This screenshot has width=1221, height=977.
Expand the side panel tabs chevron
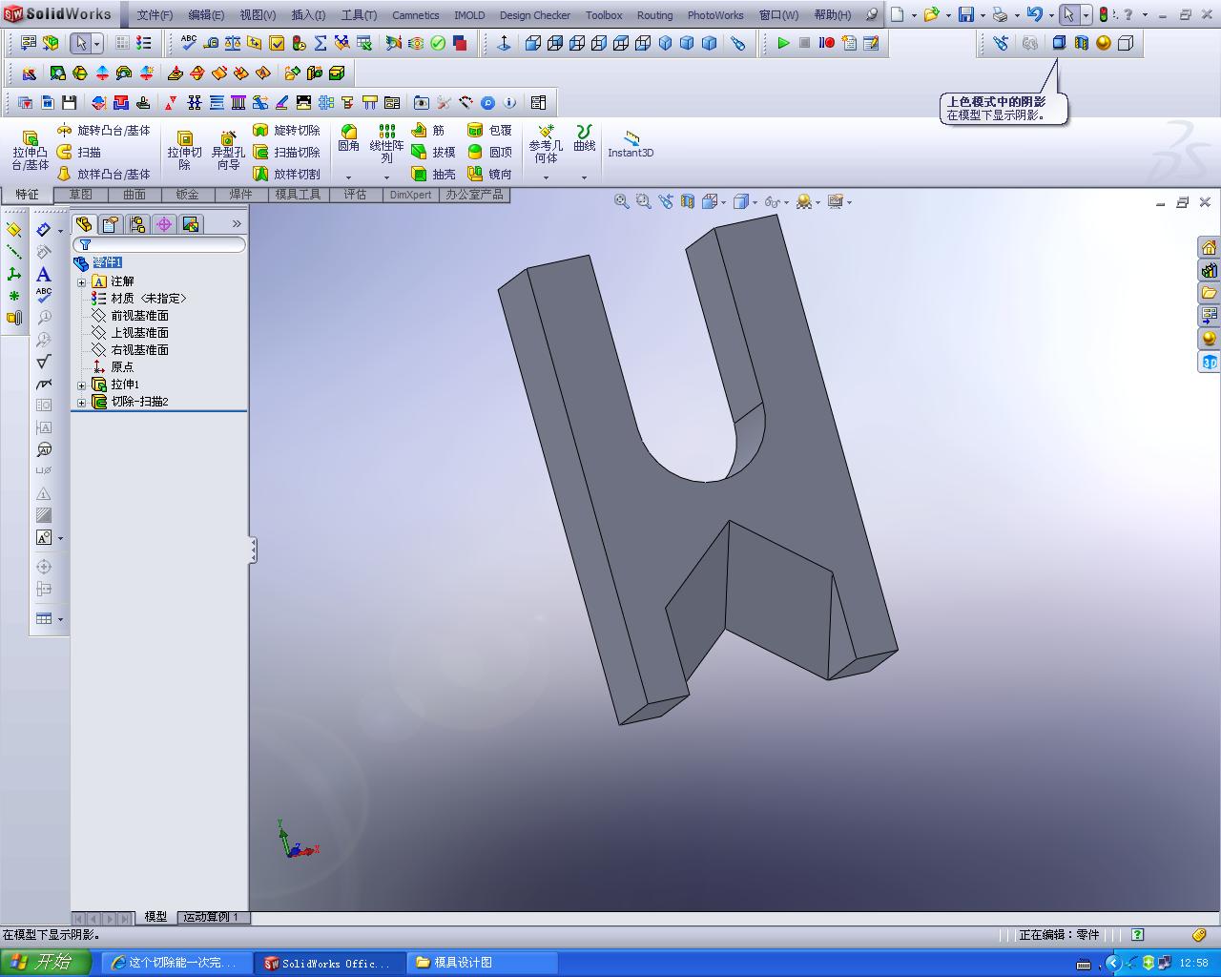[x=237, y=224]
